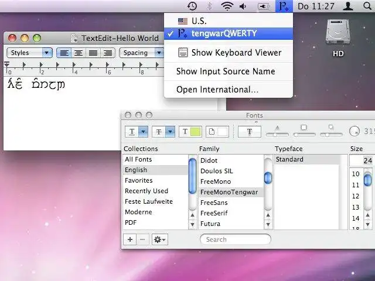The image size is (375, 281).
Task: Click the Tengwar input source menu icon
Action: [x=284, y=6]
